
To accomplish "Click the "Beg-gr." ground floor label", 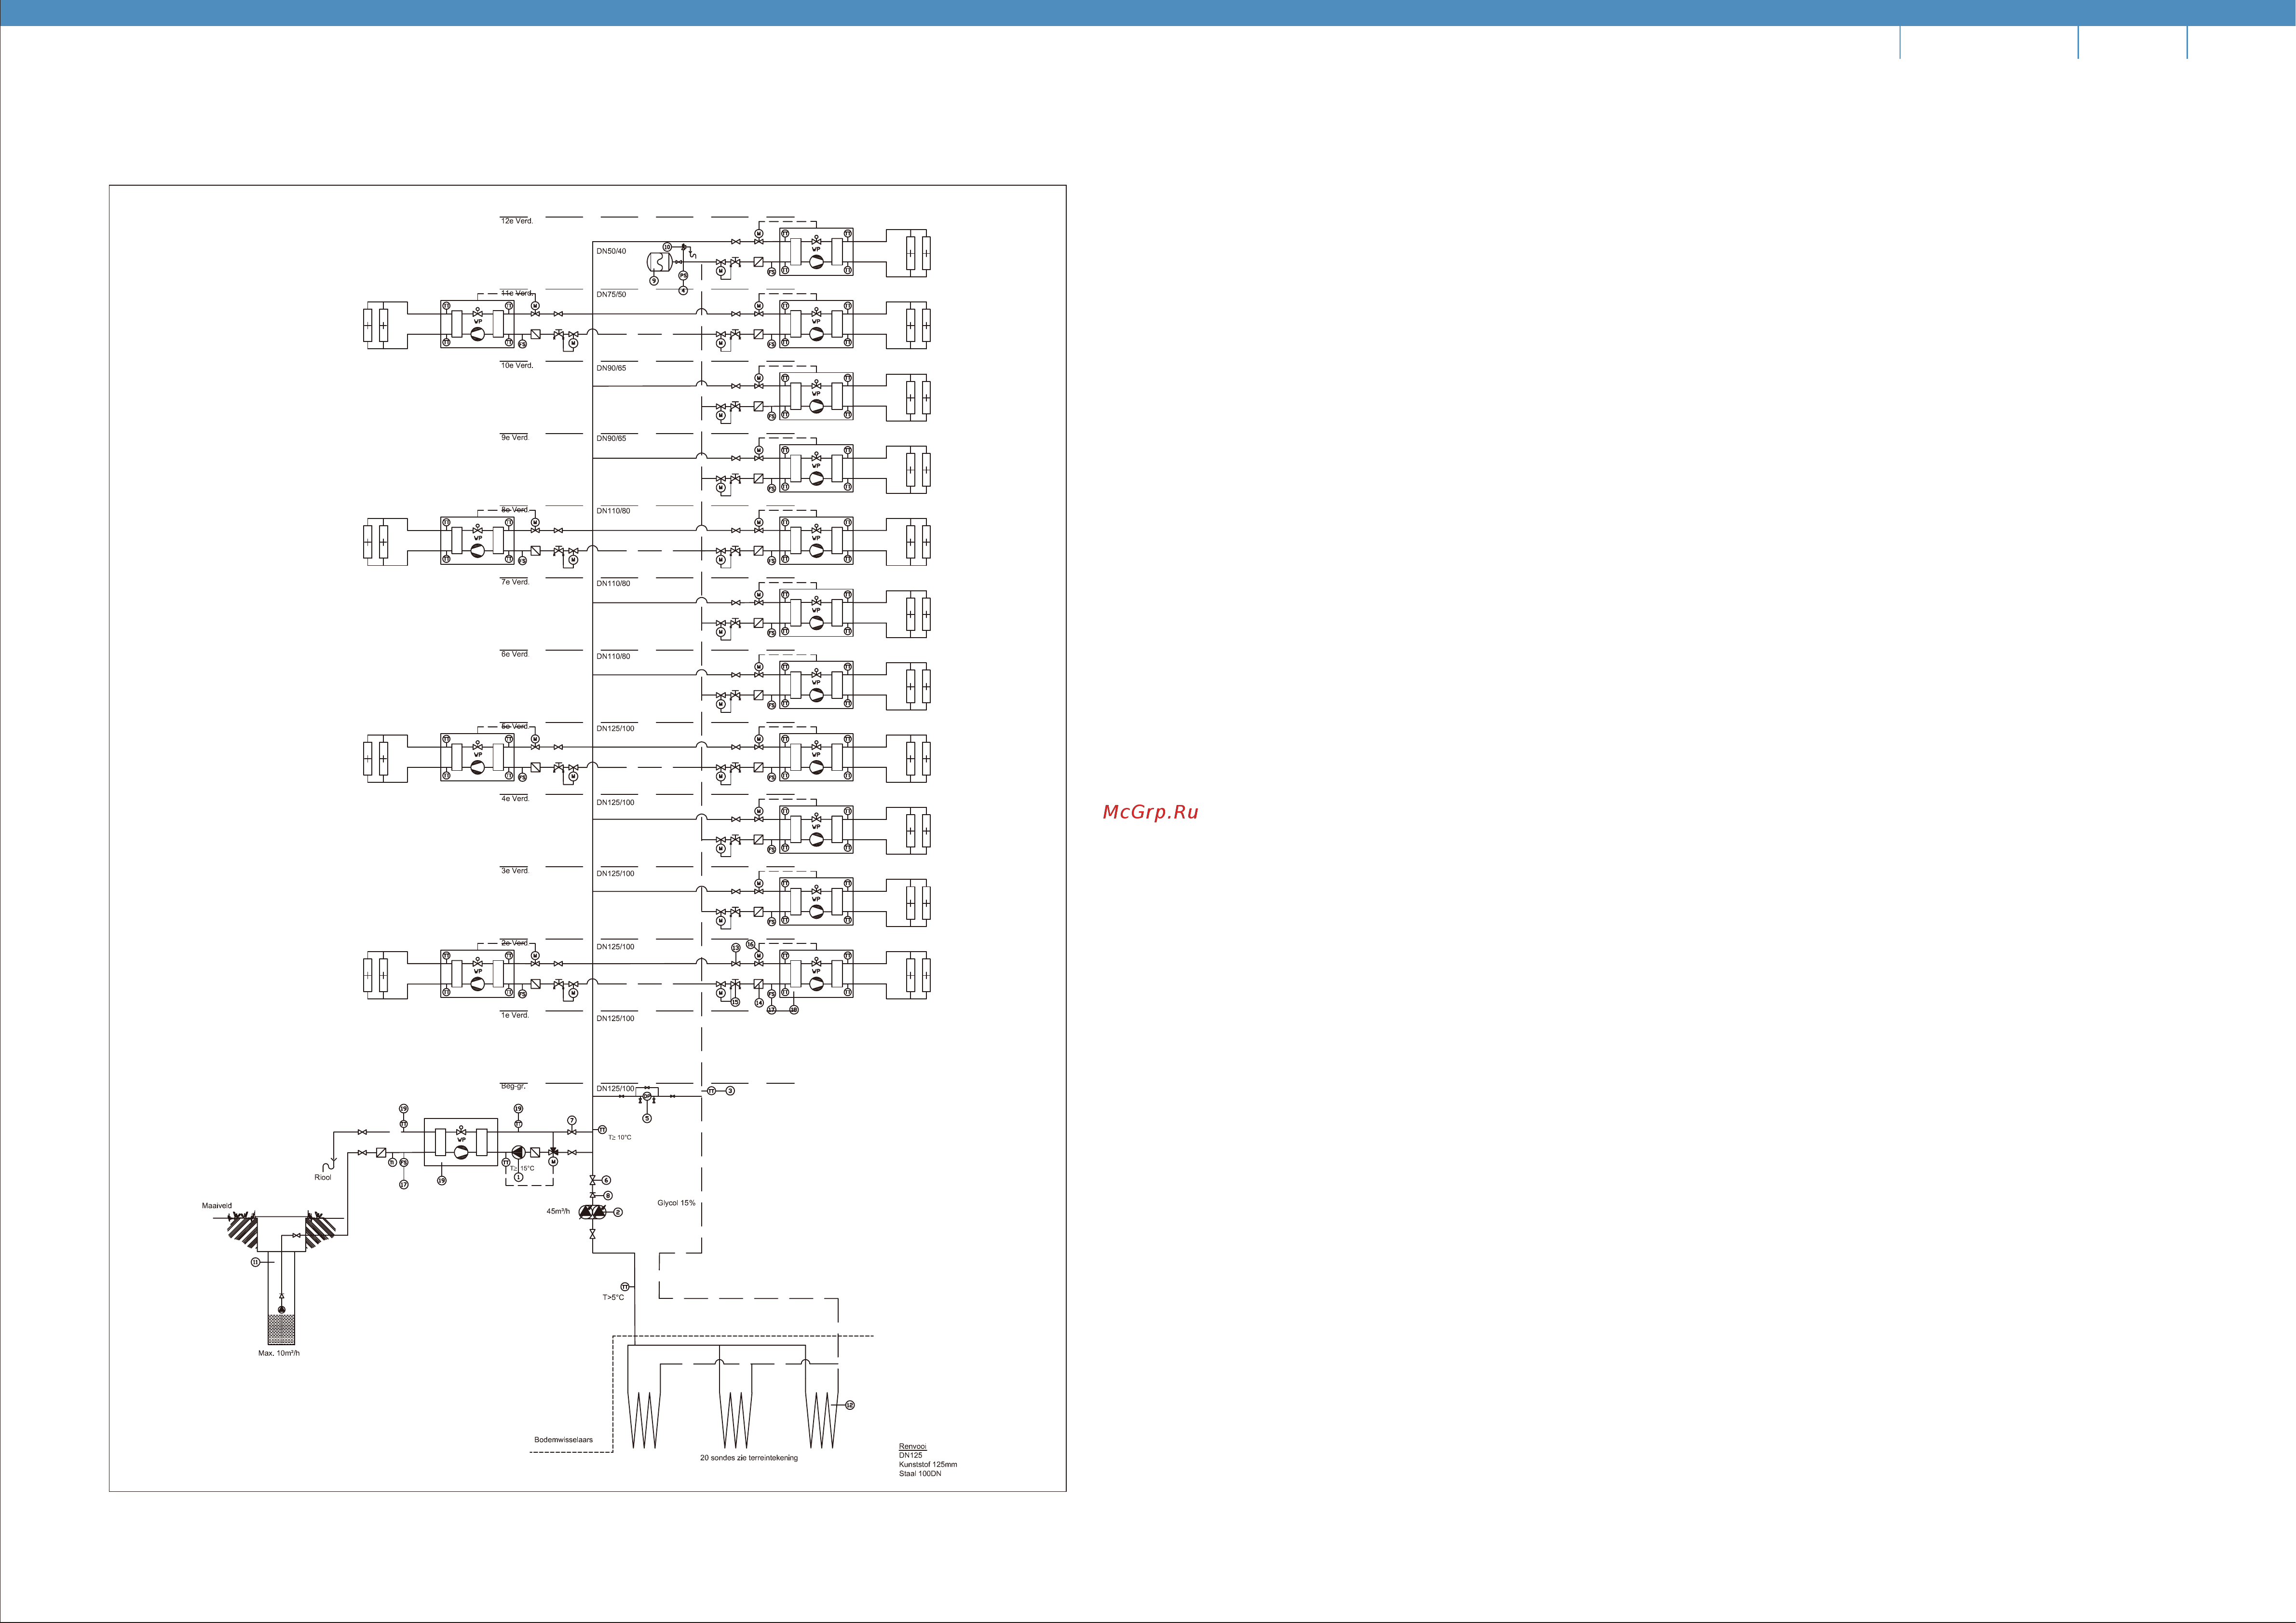I will (514, 1086).
